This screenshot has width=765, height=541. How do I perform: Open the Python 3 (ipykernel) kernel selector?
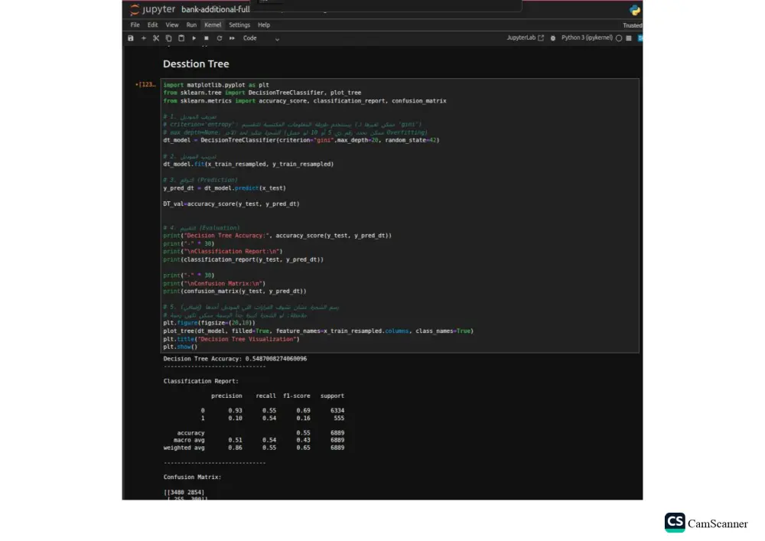[x=588, y=37]
